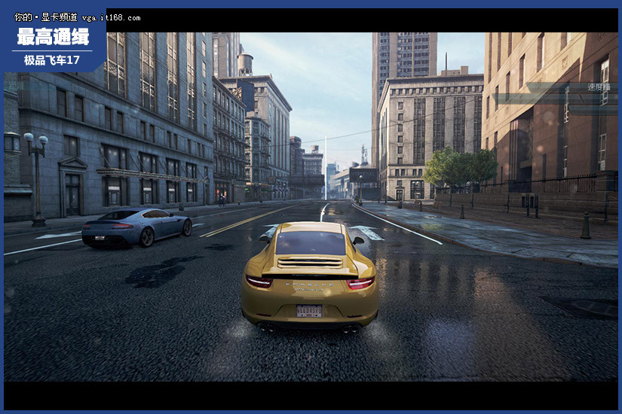Click the blue car parked at the left
The width and height of the screenshot is (622, 414).
[x=137, y=227]
